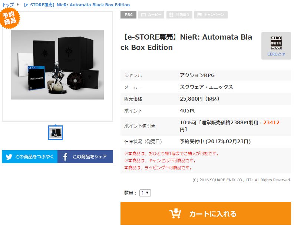The height and width of the screenshot is (229, 294).
Task: Click the shopping cart icon
Action: pos(175,213)
